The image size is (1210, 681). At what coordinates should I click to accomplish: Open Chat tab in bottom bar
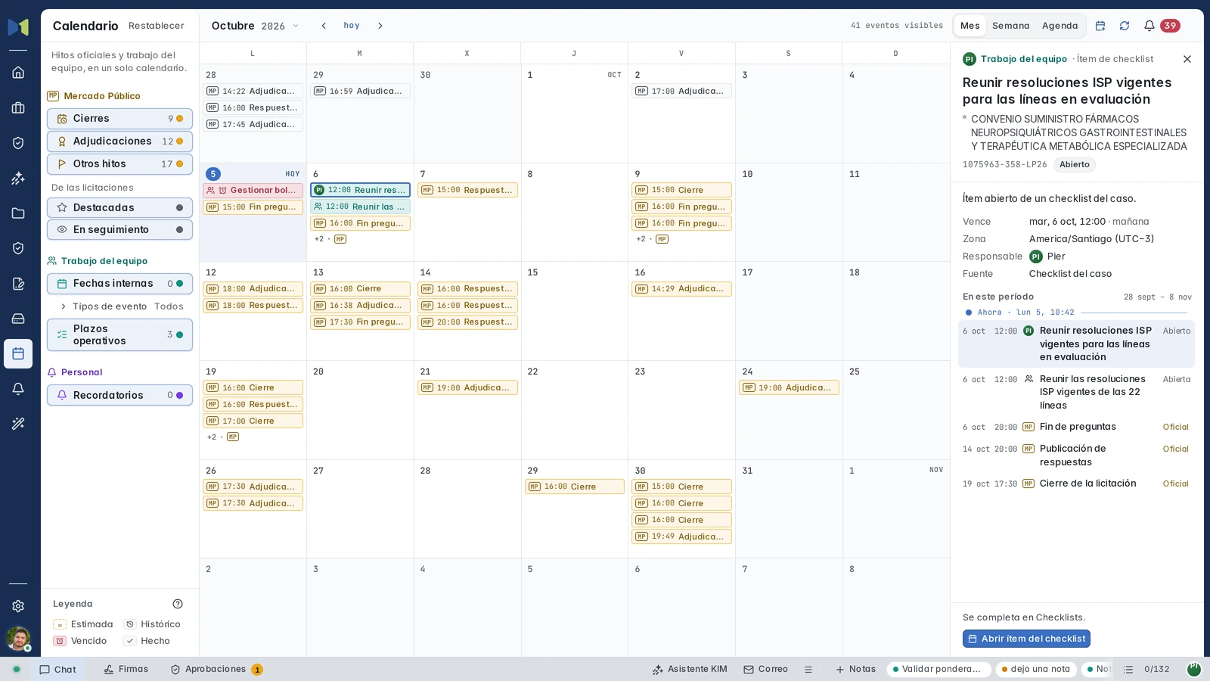click(57, 670)
